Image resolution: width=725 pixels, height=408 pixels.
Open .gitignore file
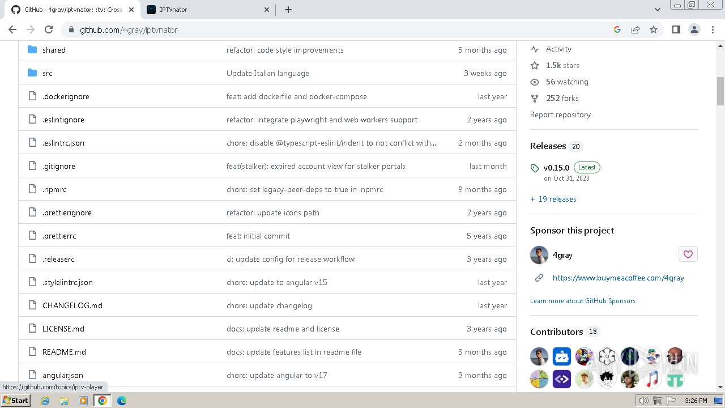click(59, 166)
